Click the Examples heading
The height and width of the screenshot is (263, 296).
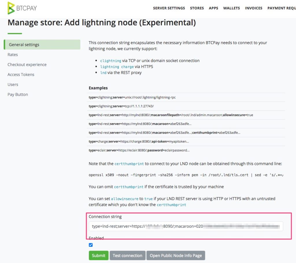coord(98,88)
